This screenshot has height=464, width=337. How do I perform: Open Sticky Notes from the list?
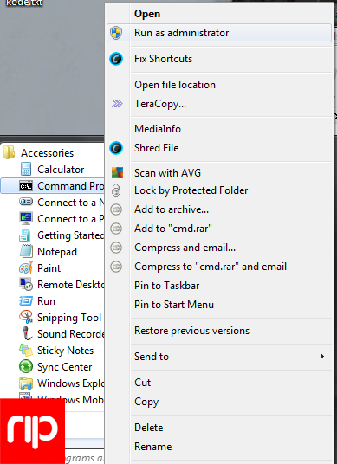(x=66, y=351)
